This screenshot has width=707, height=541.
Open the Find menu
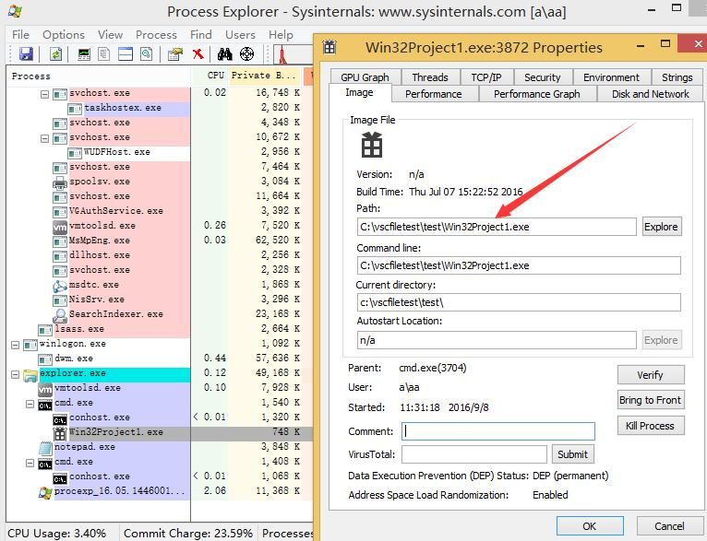pyautogui.click(x=200, y=35)
